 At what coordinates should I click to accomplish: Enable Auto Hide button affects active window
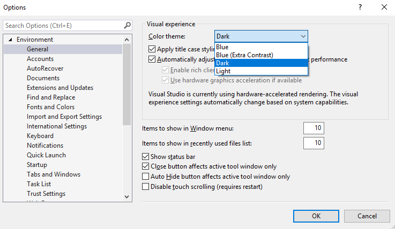tap(145, 177)
